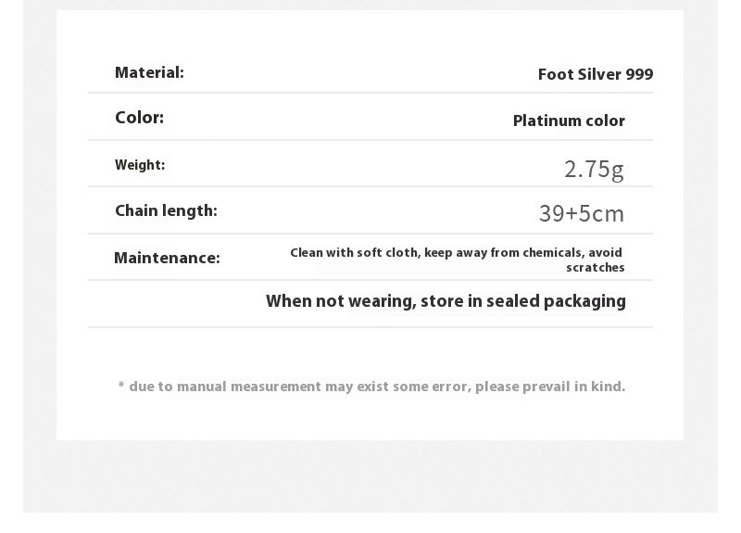Click the "Material:" label
The height and width of the screenshot is (533, 741).
[x=149, y=72]
